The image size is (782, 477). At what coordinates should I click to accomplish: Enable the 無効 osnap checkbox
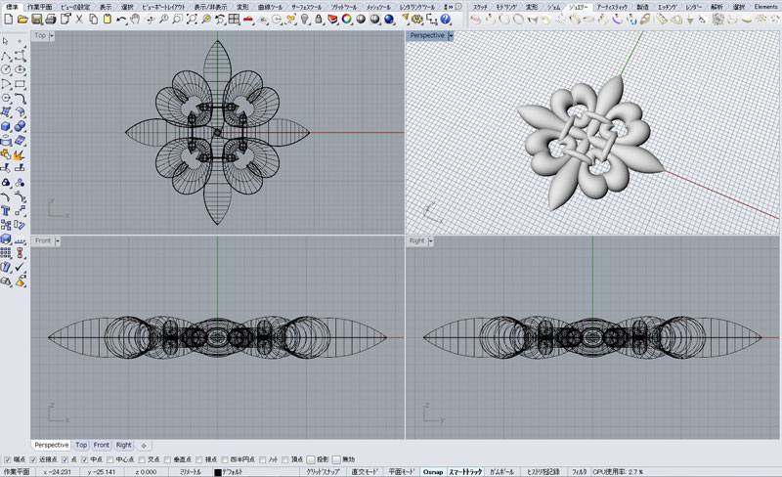[x=337, y=459]
